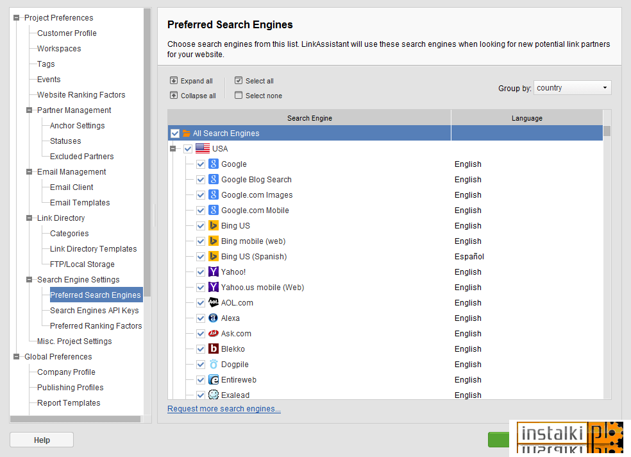Image resolution: width=631 pixels, height=457 pixels.
Task: Open the Group by country dropdown
Action: pos(572,88)
